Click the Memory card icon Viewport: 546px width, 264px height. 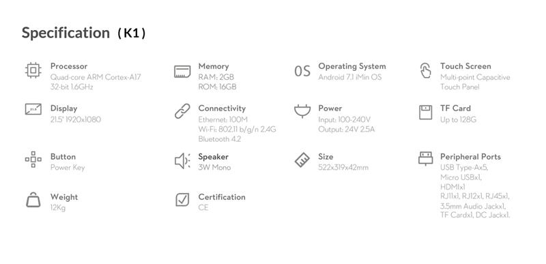click(x=182, y=72)
